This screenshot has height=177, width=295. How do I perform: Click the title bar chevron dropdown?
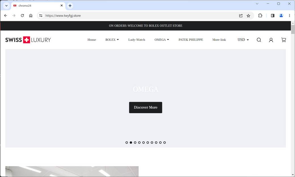(257, 4)
